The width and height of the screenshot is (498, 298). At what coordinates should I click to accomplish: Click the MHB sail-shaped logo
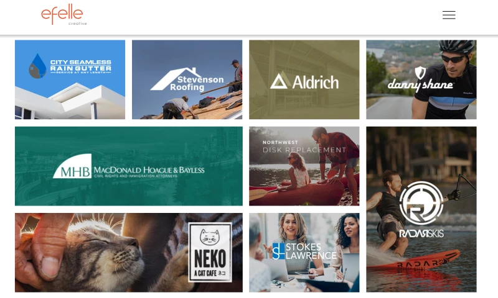(x=72, y=166)
